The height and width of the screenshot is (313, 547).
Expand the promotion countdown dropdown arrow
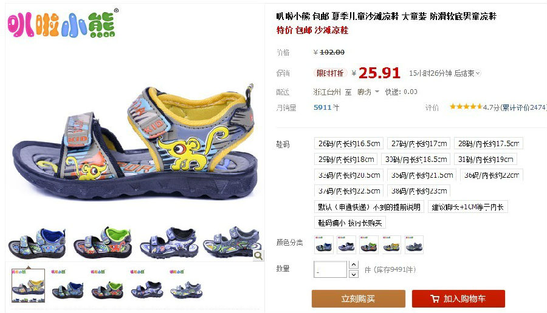pyautogui.click(x=478, y=73)
